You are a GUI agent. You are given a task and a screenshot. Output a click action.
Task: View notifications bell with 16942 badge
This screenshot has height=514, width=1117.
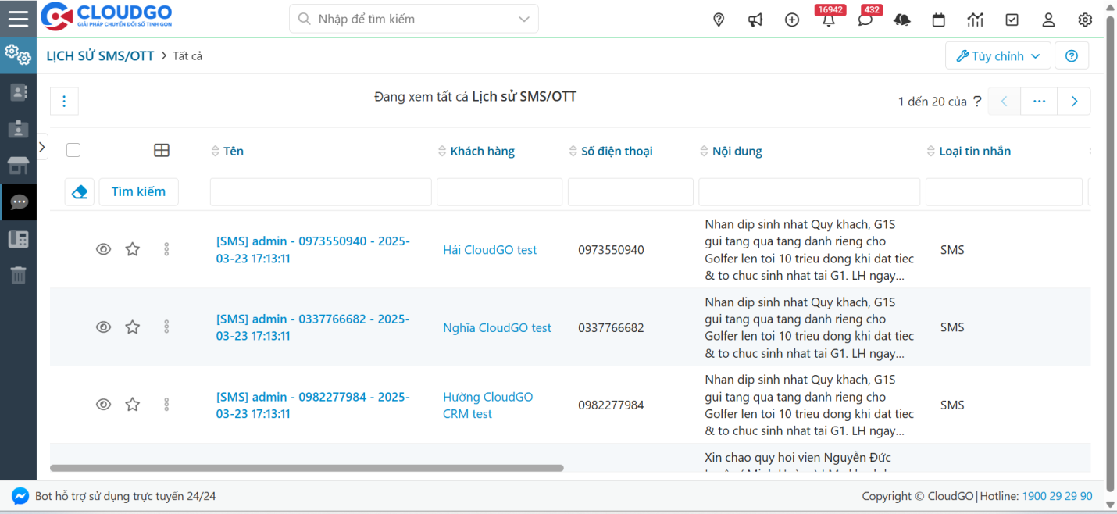coord(828,20)
